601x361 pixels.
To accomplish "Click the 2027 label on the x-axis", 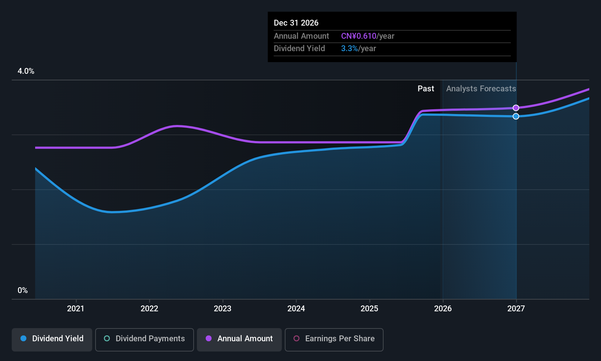I will (x=516, y=308).
